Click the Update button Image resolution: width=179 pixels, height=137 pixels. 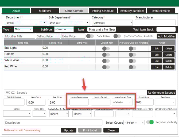pyautogui.click(x=68, y=130)
